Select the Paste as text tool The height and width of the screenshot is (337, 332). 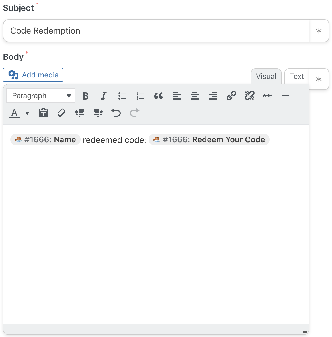(43, 113)
